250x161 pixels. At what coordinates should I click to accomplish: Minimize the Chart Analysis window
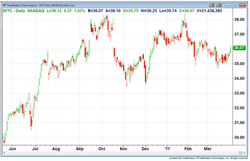point(228,5)
